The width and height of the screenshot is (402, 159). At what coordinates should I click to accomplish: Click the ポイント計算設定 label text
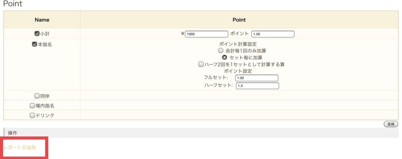[238, 44]
